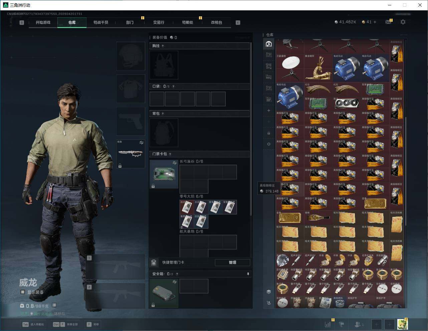Select the empty helmet equipment slot

131,56
